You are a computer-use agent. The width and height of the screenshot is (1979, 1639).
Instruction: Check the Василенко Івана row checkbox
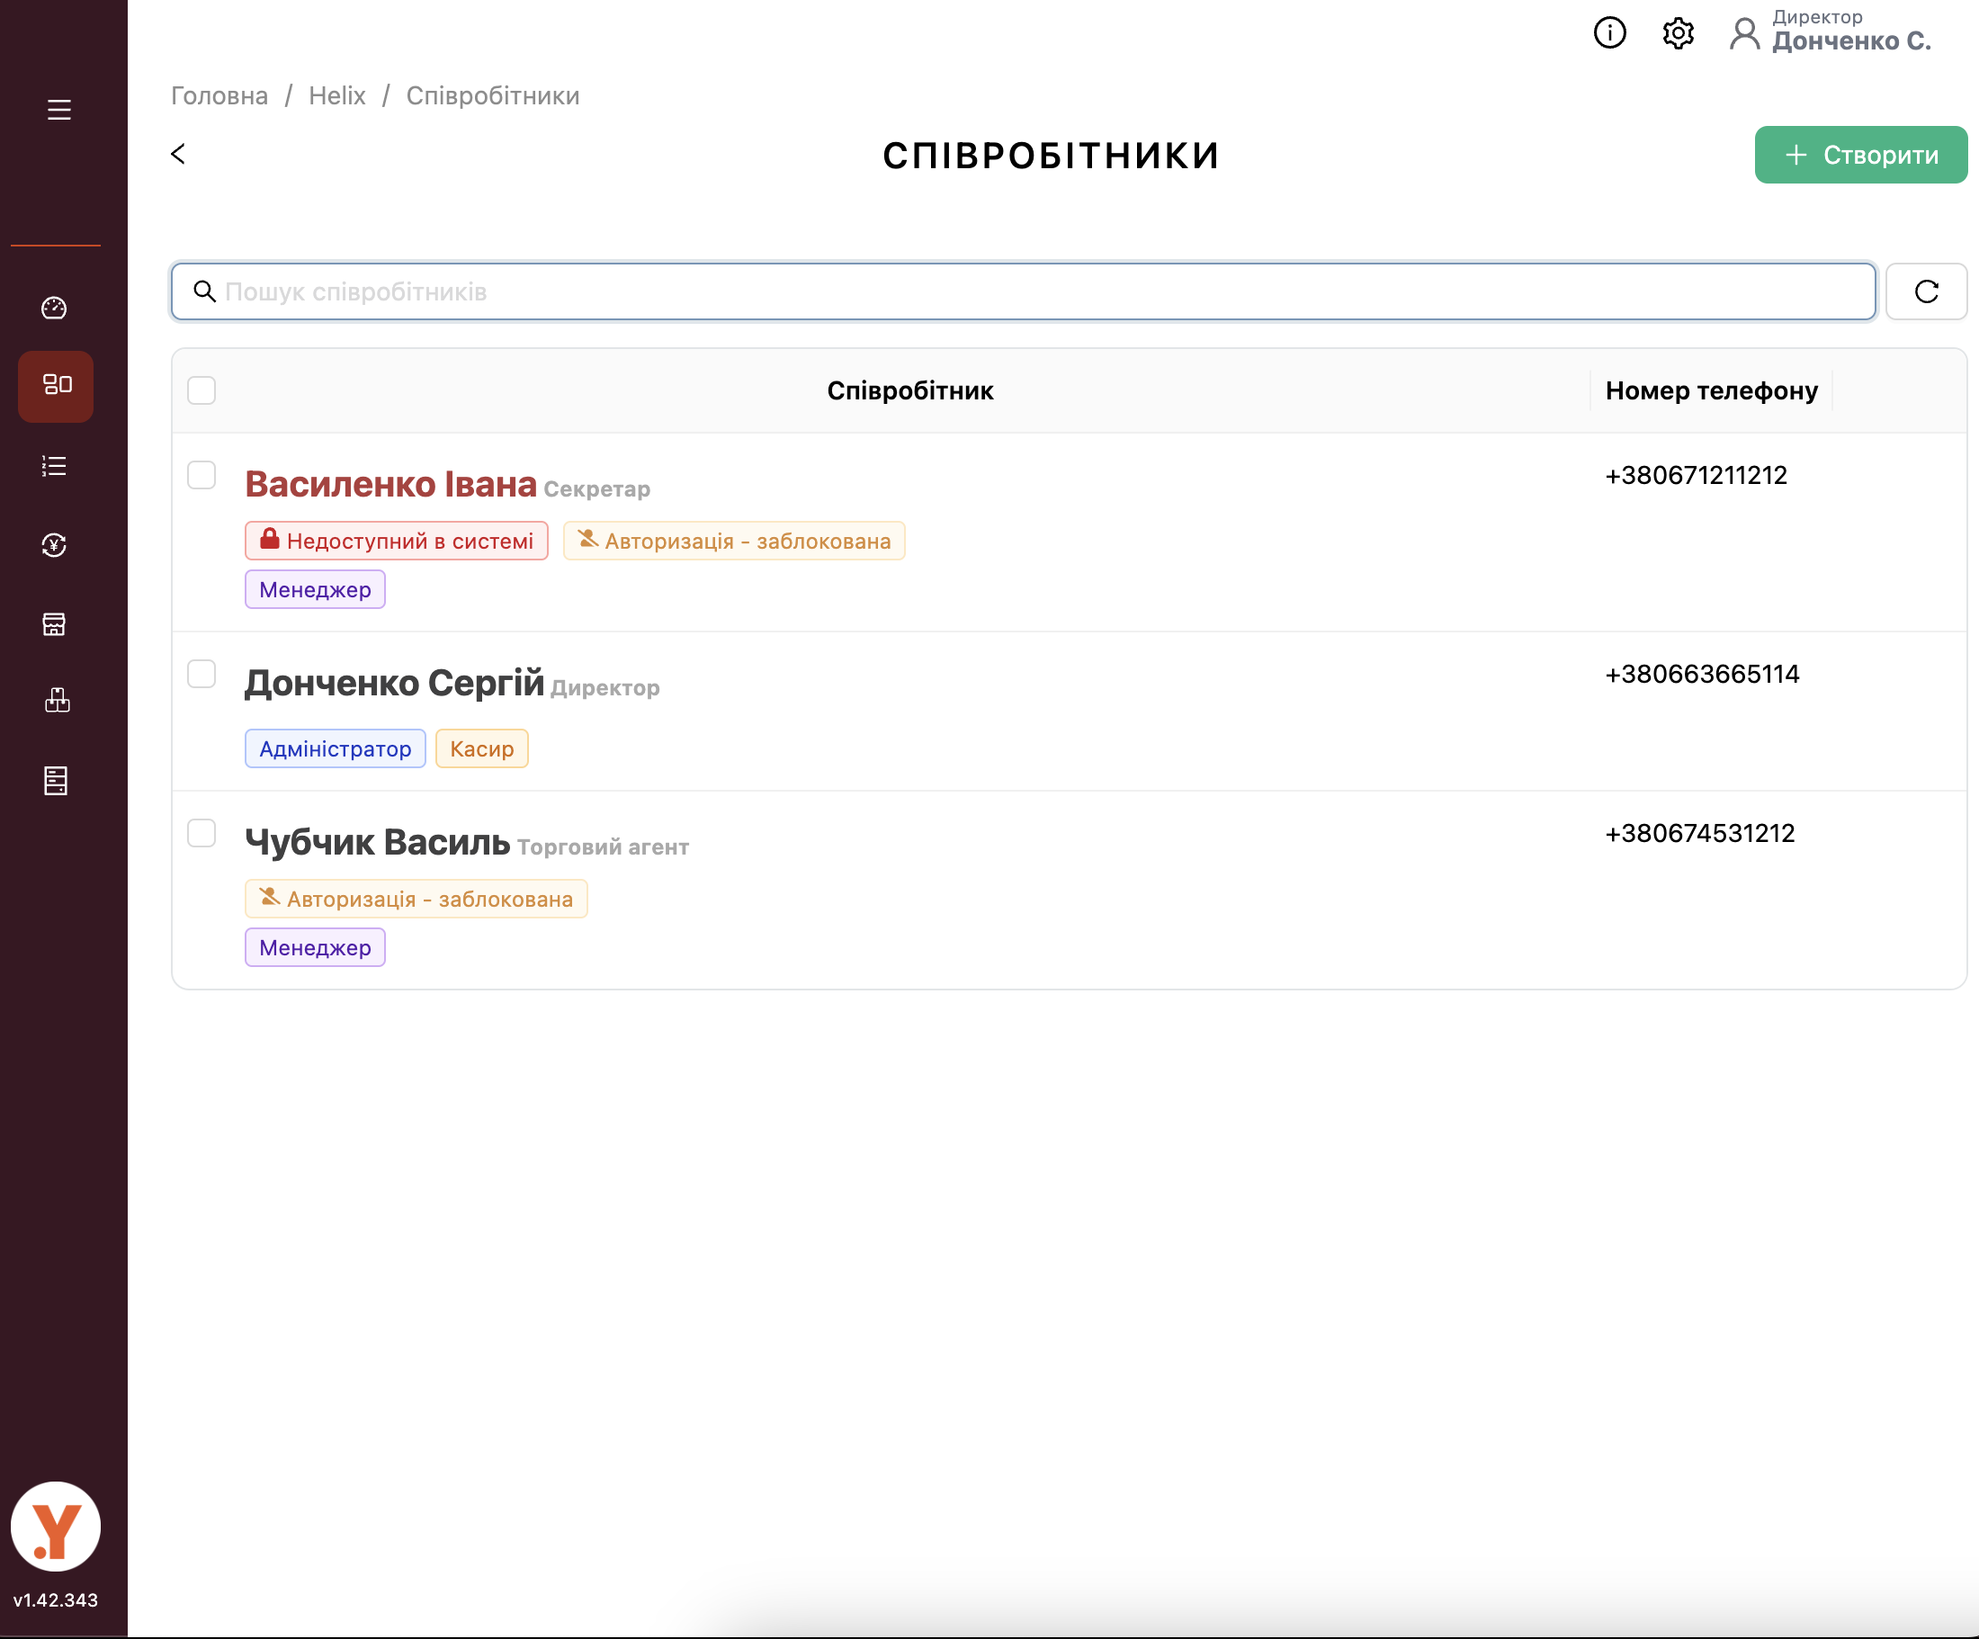point(201,475)
